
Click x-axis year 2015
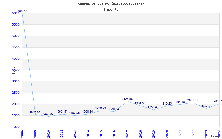[x=101, y=134]
